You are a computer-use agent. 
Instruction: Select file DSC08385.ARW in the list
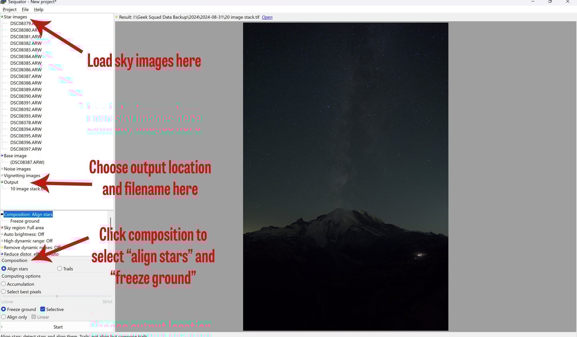coord(26,63)
